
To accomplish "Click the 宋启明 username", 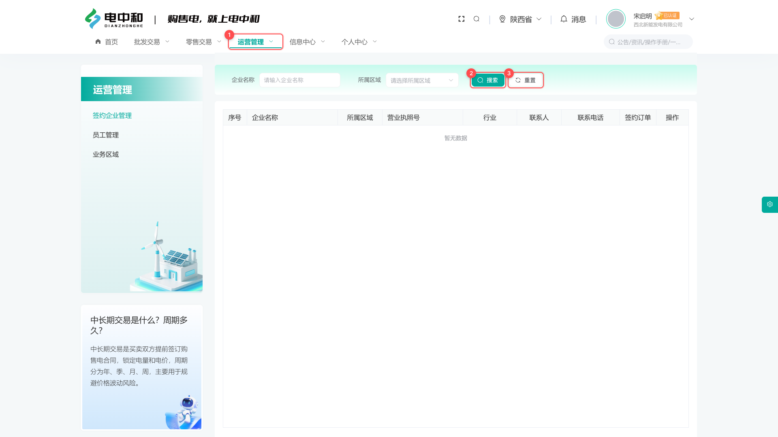I will (643, 16).
